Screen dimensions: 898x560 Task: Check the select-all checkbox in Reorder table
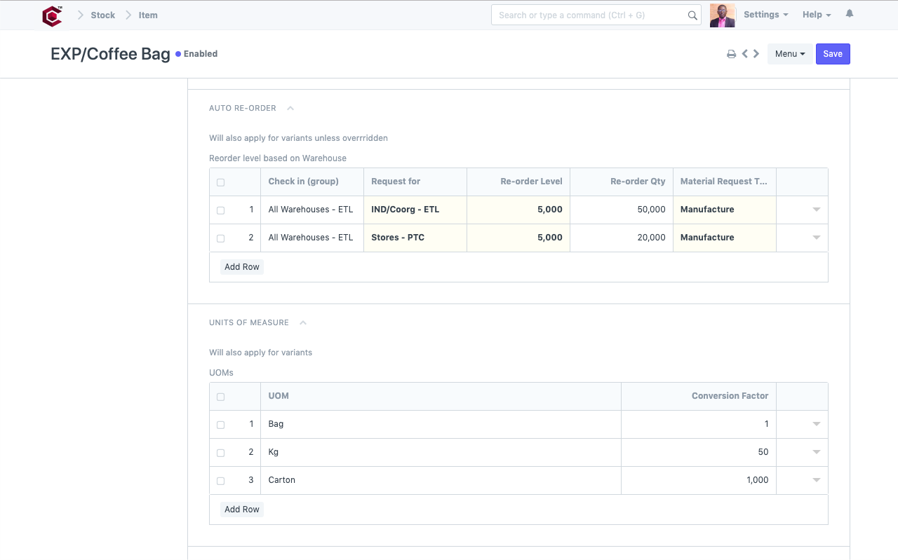(x=220, y=182)
